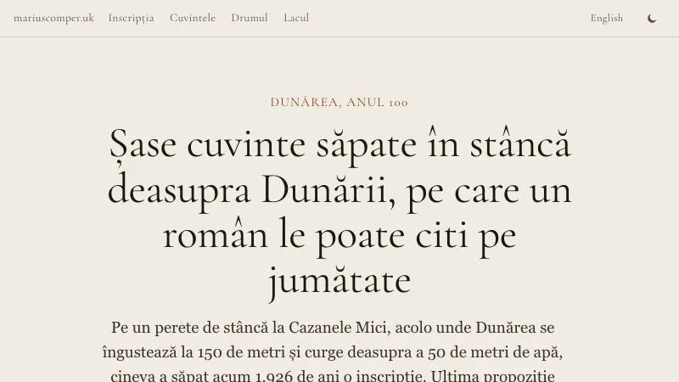
Task: Toggle dark mode with the moon icon
Action: tap(652, 18)
